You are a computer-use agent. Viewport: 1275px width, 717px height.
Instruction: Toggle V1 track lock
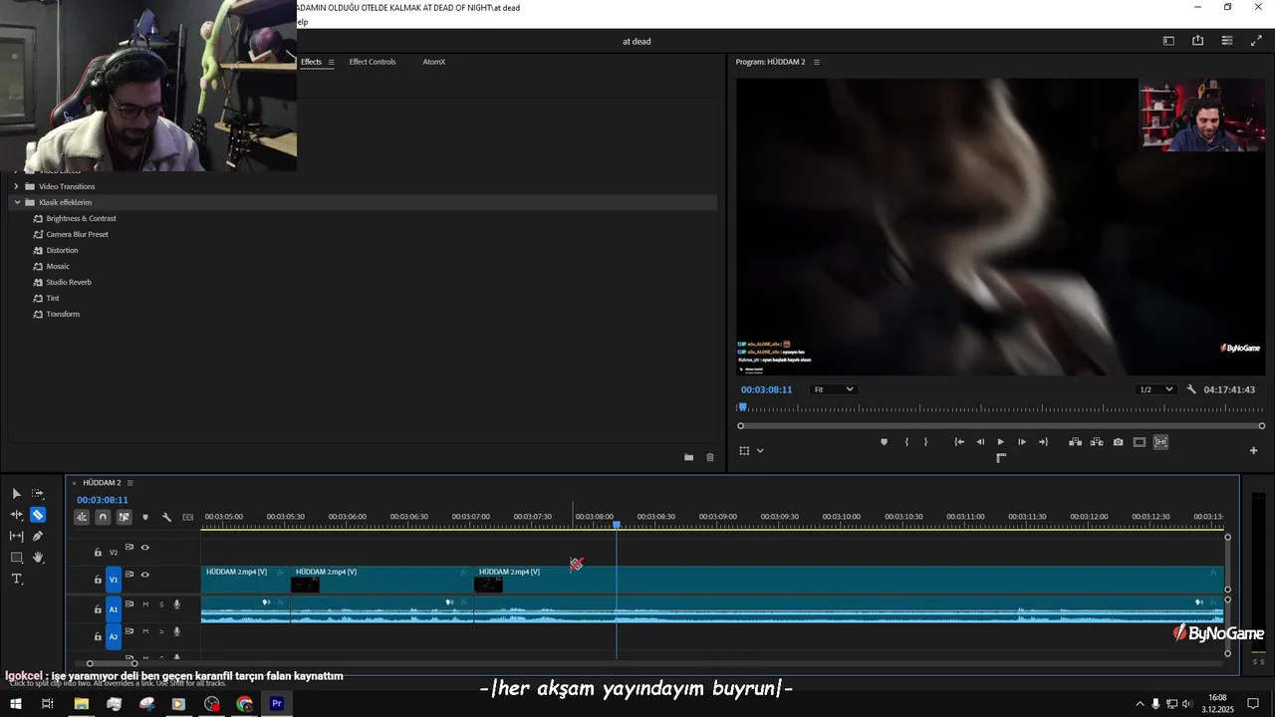click(x=98, y=579)
